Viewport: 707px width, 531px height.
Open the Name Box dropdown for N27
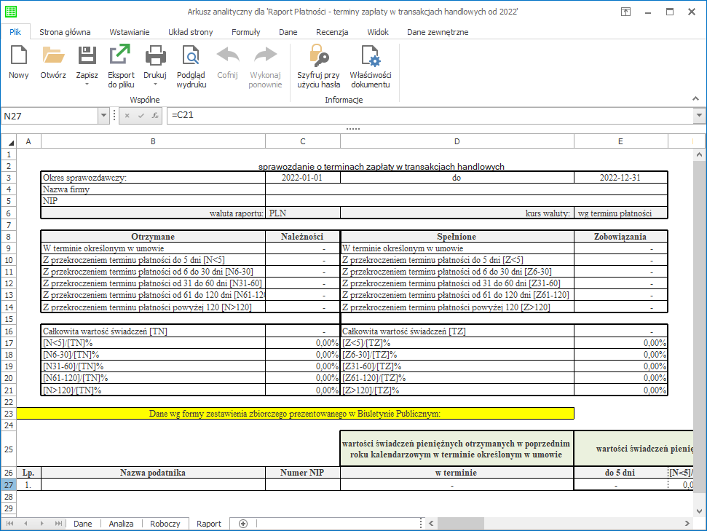tap(103, 116)
